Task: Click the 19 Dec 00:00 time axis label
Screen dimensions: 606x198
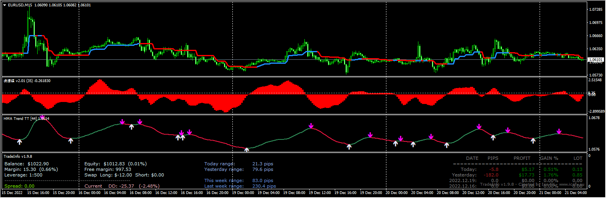Action: pyautogui.click(x=243, y=193)
